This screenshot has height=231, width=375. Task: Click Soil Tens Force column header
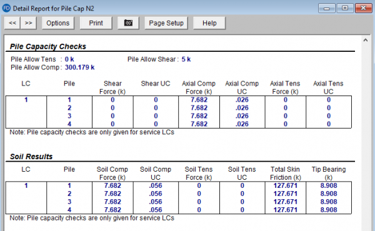pos(199,173)
